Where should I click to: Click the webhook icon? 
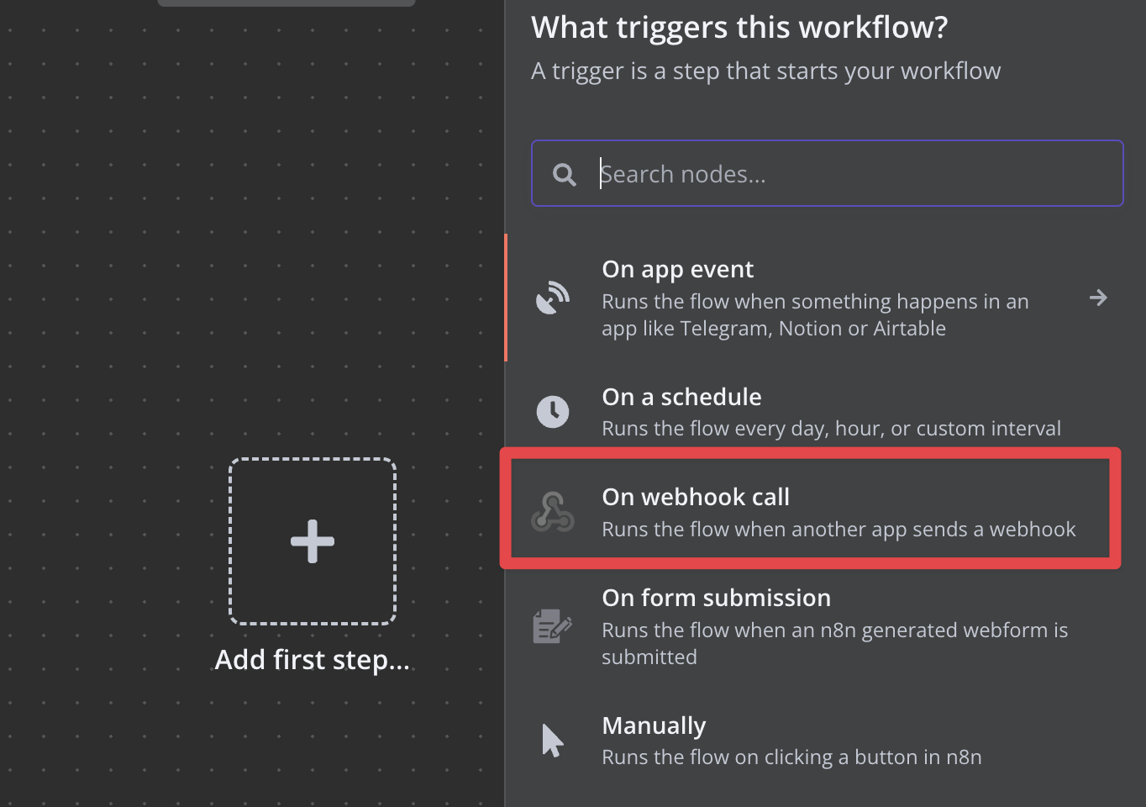coord(553,512)
